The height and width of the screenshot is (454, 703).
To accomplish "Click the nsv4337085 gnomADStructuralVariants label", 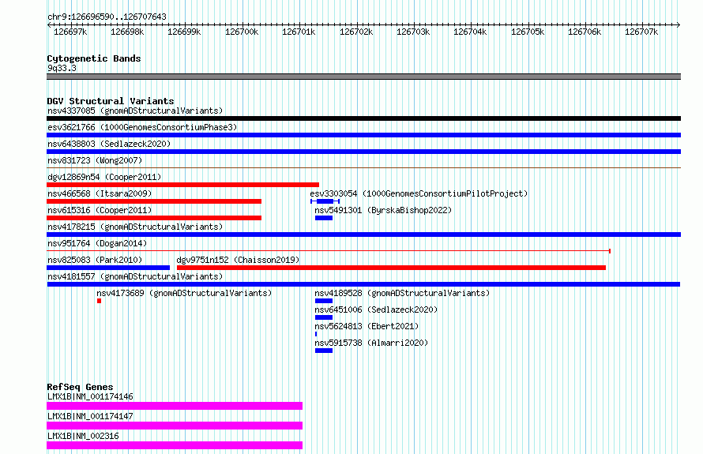I will [x=135, y=111].
